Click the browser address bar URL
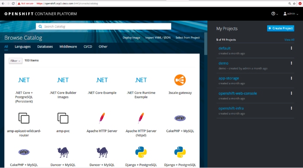Screen dimensions: 303x168 67,3
